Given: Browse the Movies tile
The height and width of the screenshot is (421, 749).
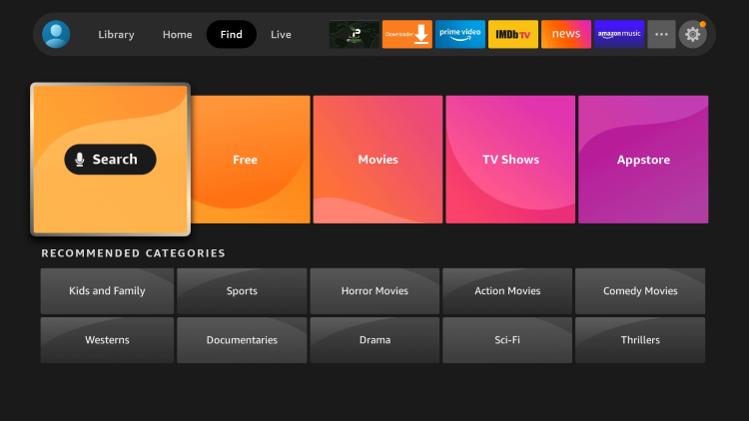Looking at the screenshot, I should tap(377, 160).
